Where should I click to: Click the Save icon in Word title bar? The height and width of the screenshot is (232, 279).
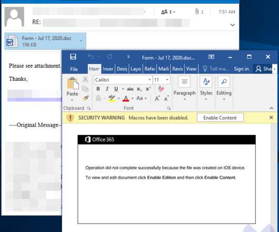click(x=73, y=57)
